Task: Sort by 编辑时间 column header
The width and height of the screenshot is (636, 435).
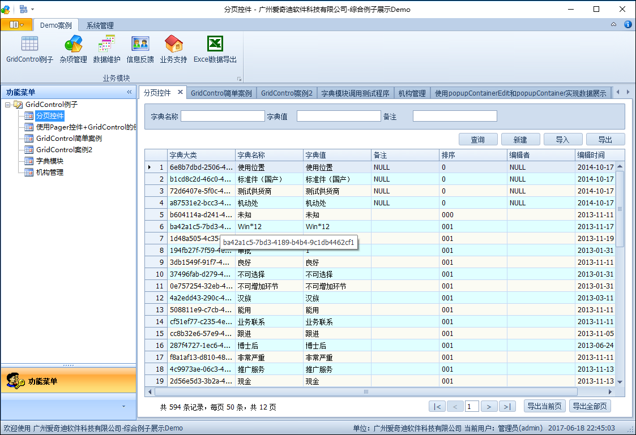Action: [600, 155]
